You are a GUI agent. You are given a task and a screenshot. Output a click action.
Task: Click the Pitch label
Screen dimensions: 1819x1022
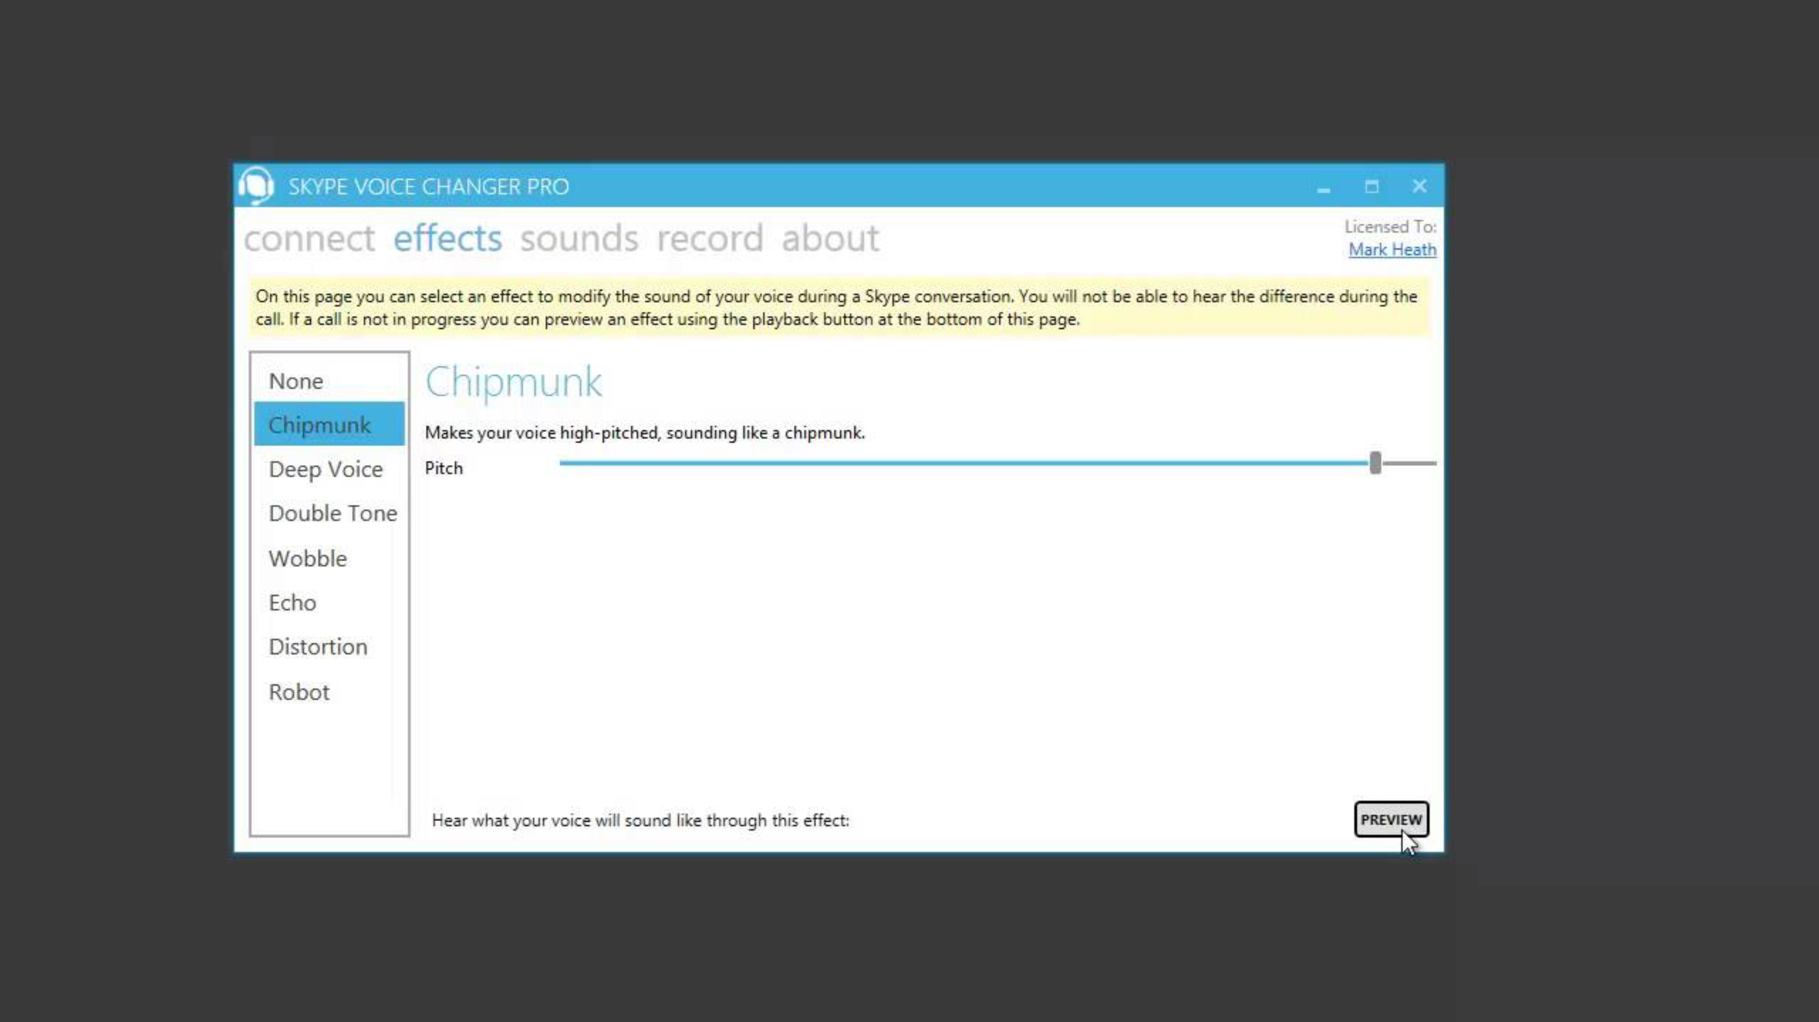444,468
